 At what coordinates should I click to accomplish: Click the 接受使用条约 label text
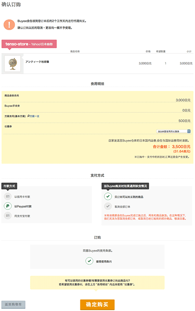pos(104,262)
